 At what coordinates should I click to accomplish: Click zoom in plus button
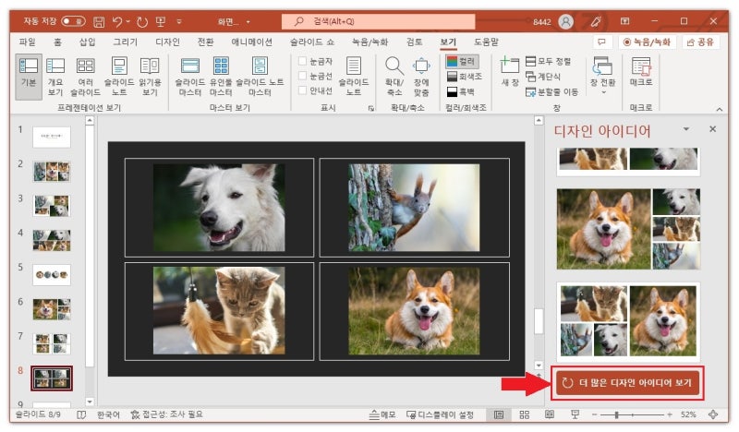tap(670, 414)
